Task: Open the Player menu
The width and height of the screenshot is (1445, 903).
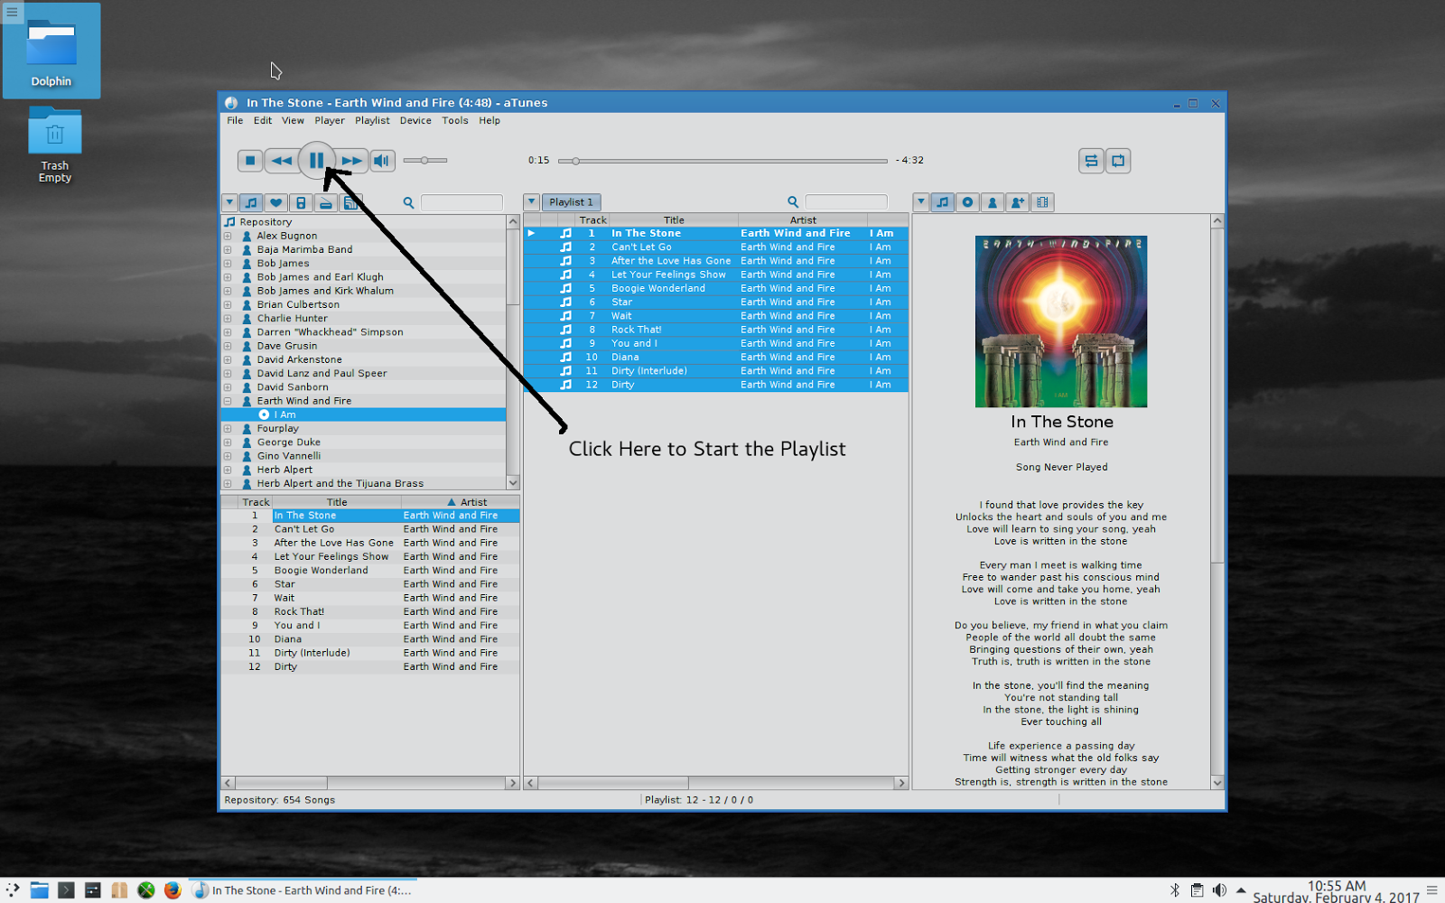Action: pyautogui.click(x=330, y=120)
